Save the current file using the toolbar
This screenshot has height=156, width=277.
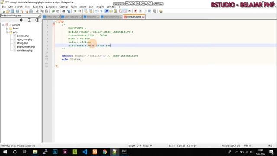click(13, 11)
